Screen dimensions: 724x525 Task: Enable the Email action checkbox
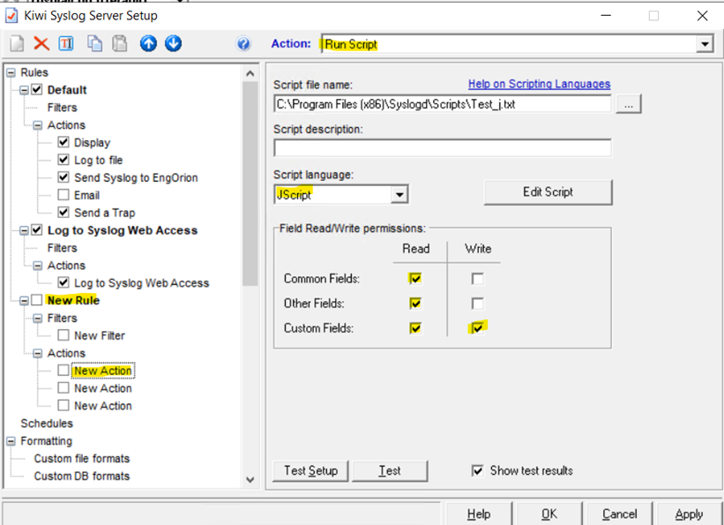(x=63, y=195)
